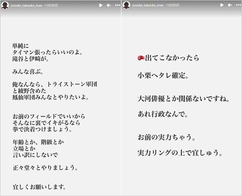Image resolution: width=242 pixels, height=196 pixels.
Task: Open username sosuke_takaoka_man in the right story
Action: click(147, 5)
